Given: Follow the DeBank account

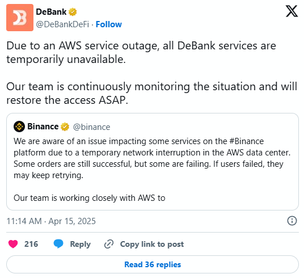Looking at the screenshot, I should (x=109, y=24).
